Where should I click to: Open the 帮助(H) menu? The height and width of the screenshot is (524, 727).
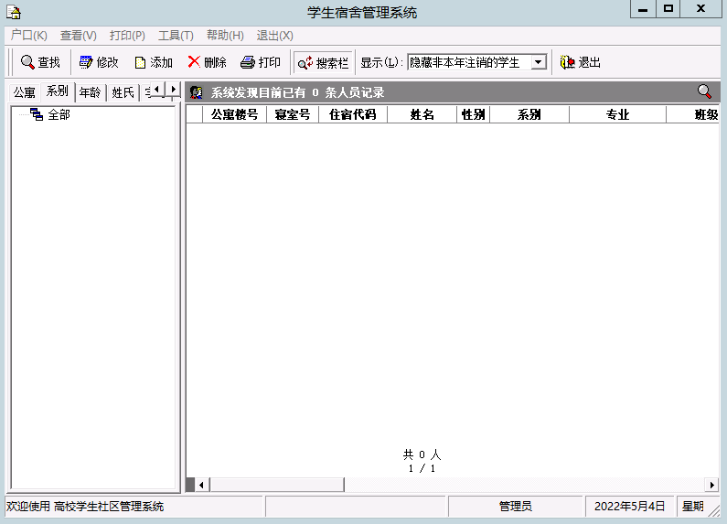point(225,36)
